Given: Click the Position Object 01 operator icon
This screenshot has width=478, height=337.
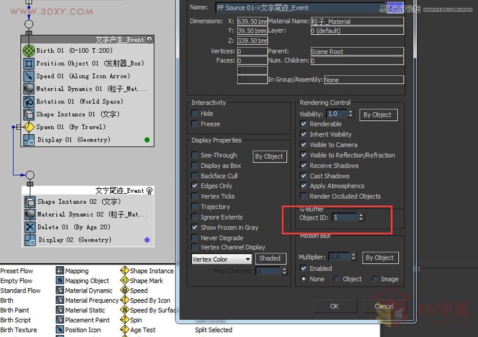Looking at the screenshot, I should coord(29,63).
